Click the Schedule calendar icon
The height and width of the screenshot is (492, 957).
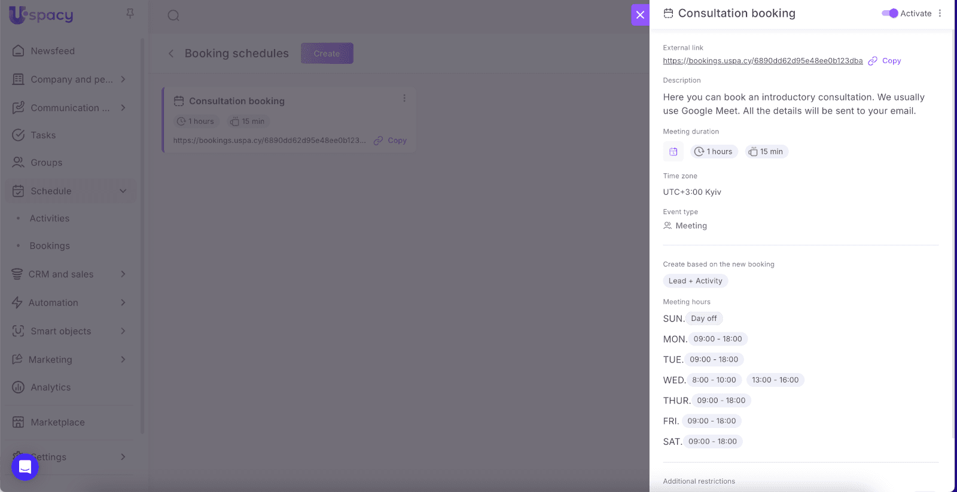coord(19,191)
